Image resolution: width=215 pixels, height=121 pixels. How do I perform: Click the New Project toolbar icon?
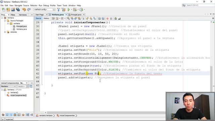click(x=8, y=9)
